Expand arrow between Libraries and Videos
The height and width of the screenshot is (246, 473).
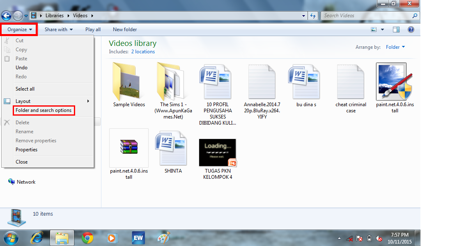click(x=69, y=16)
